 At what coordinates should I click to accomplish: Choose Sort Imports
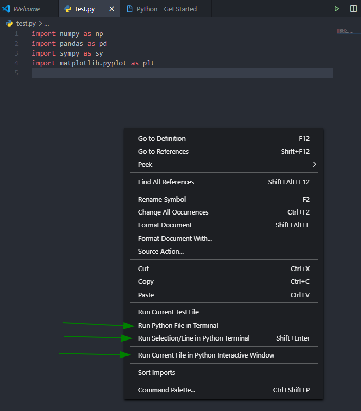tap(156, 372)
